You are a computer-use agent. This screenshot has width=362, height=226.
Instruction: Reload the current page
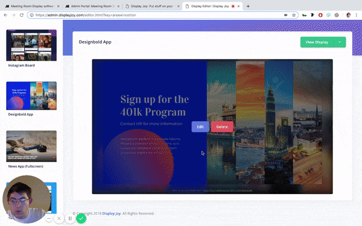tap(22, 15)
